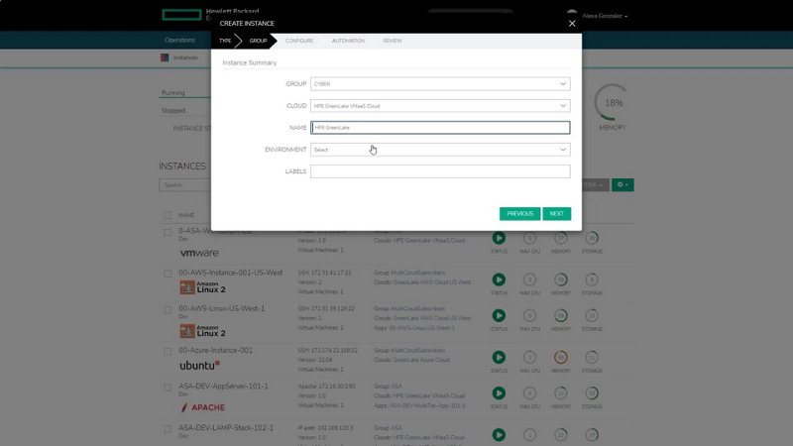Image resolution: width=793 pixels, height=446 pixels.
Task: Open the Cloud dropdown
Action: pos(440,106)
